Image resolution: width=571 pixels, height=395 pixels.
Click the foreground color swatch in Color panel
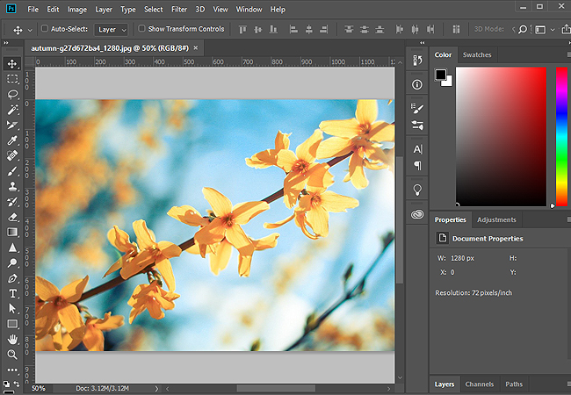point(441,75)
